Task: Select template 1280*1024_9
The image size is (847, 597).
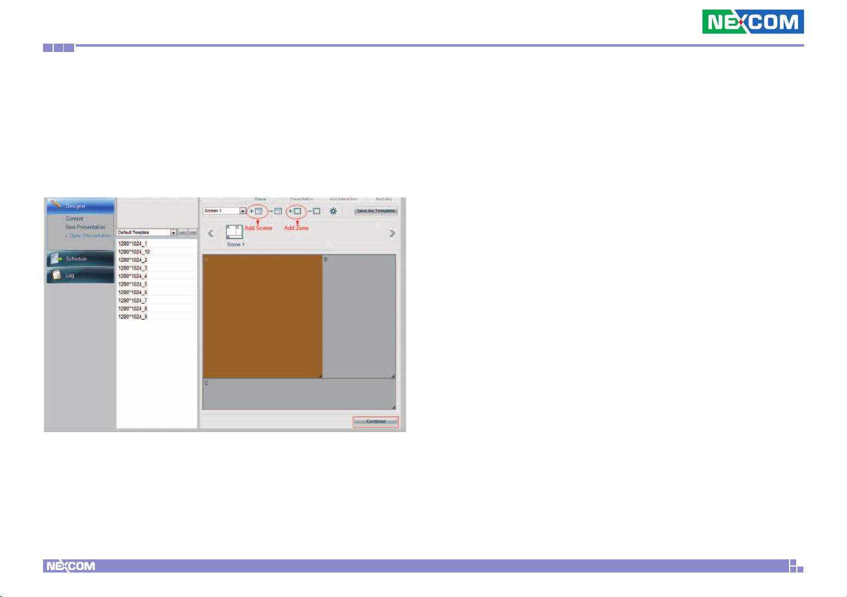Action: tap(156, 317)
